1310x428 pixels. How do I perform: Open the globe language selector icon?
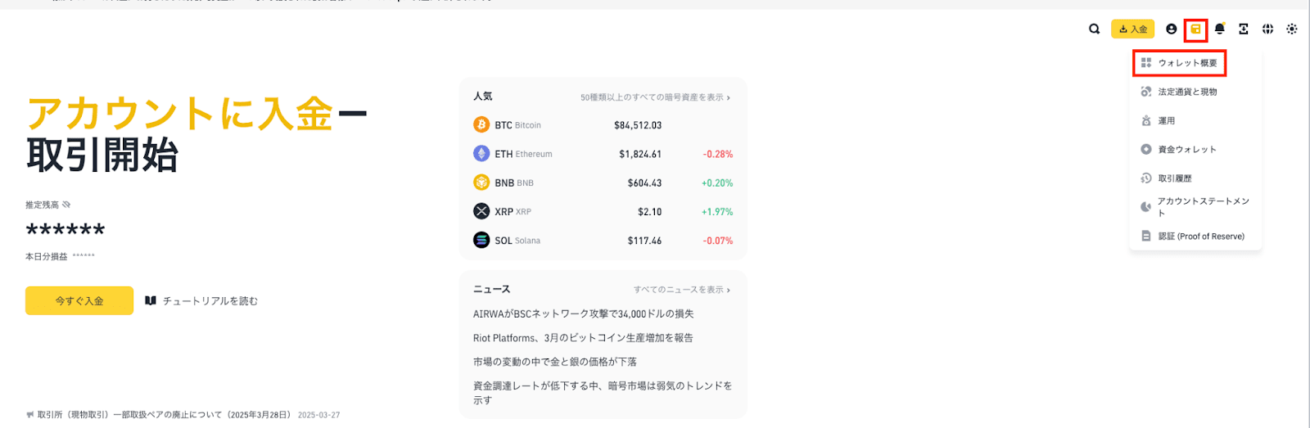1267,29
